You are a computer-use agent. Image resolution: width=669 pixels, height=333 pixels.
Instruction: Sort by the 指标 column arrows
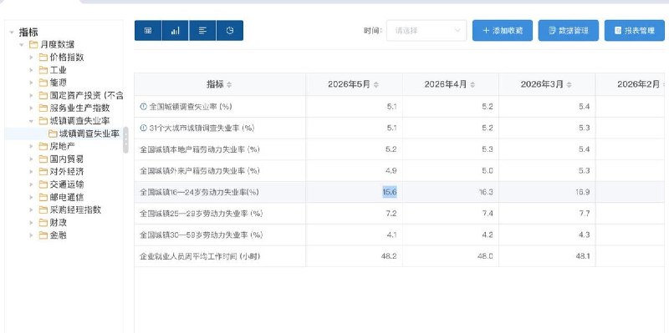[229, 85]
